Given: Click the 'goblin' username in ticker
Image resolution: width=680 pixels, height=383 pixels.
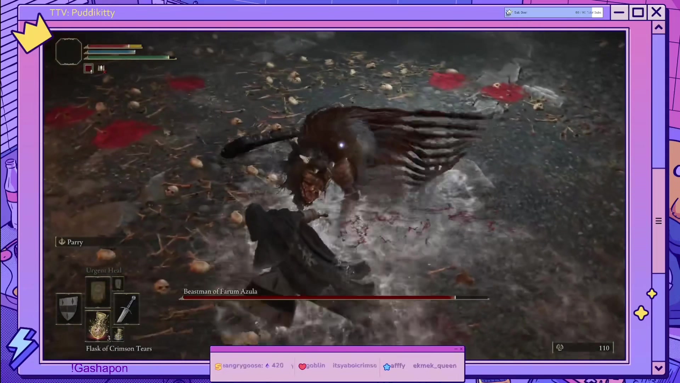Looking at the screenshot, I should [x=316, y=366].
